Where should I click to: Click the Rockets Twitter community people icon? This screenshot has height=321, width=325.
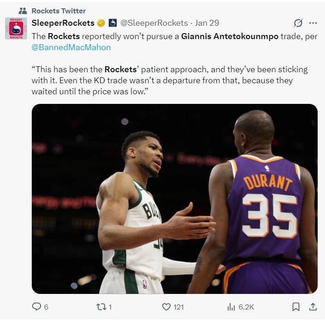(23, 11)
